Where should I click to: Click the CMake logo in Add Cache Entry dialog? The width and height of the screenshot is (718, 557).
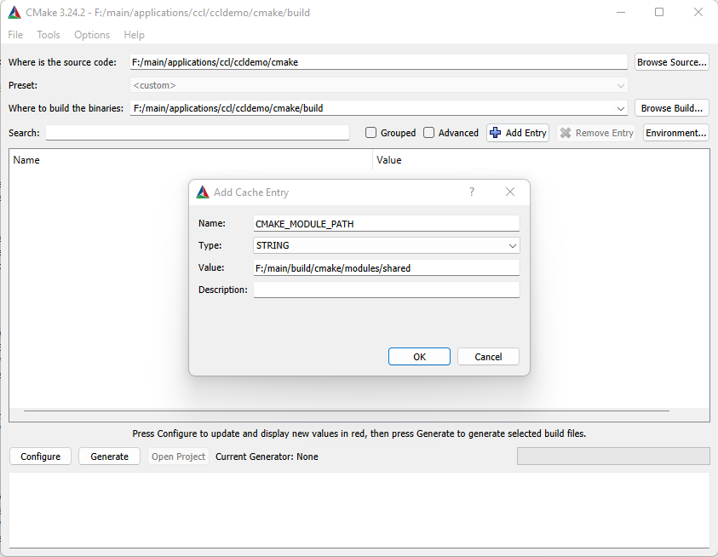[x=203, y=192]
